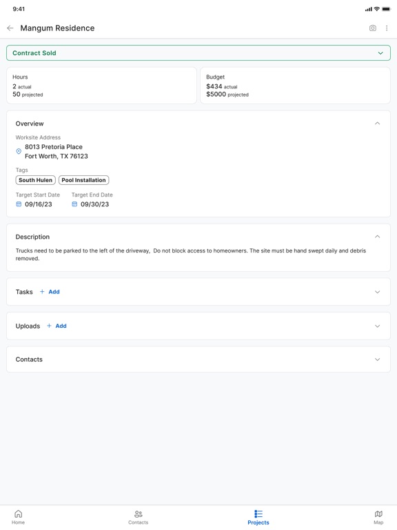Viewport: 397px width, 530px height.
Task: Click the Worksite Address label
Action: [x=38, y=137]
